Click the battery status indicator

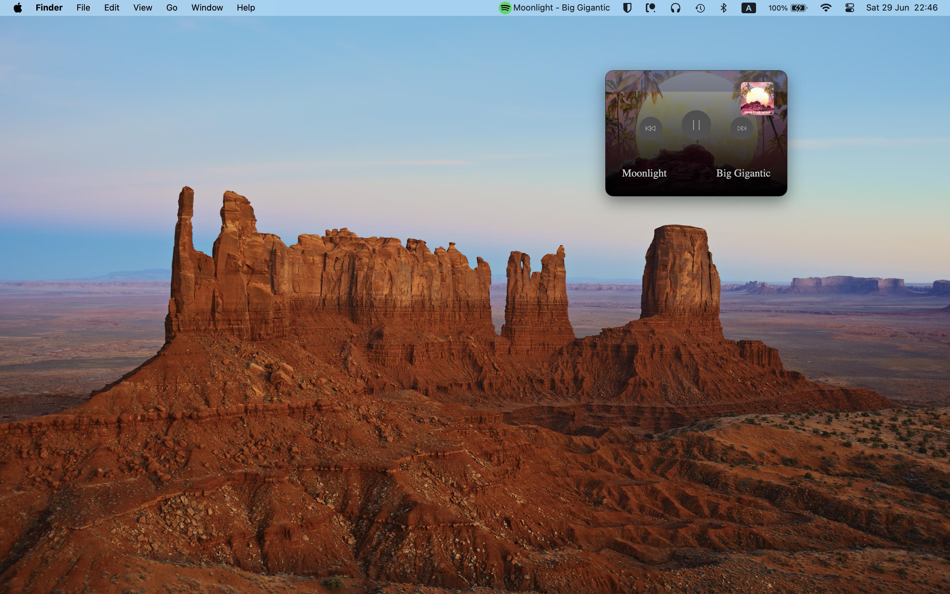(x=799, y=8)
